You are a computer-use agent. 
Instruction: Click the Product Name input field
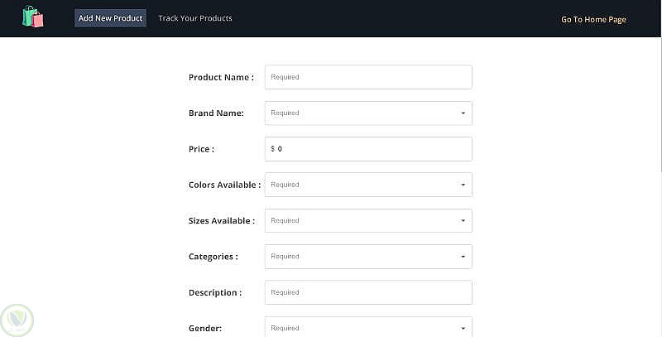click(368, 77)
